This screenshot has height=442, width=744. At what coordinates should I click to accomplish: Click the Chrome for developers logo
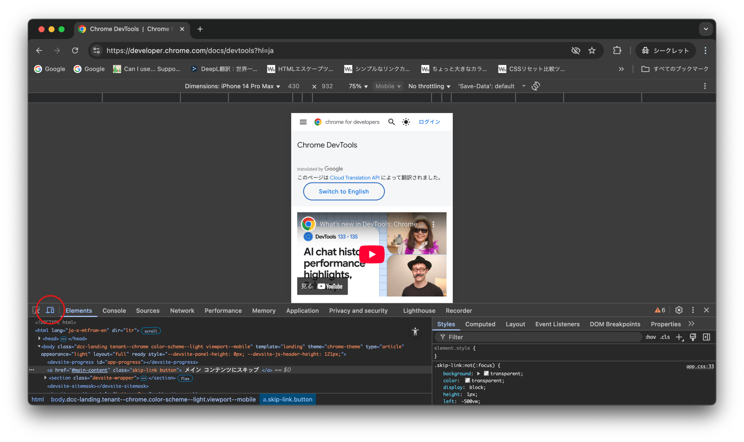pos(347,122)
